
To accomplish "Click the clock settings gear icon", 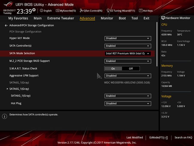I will pos(34,10).
